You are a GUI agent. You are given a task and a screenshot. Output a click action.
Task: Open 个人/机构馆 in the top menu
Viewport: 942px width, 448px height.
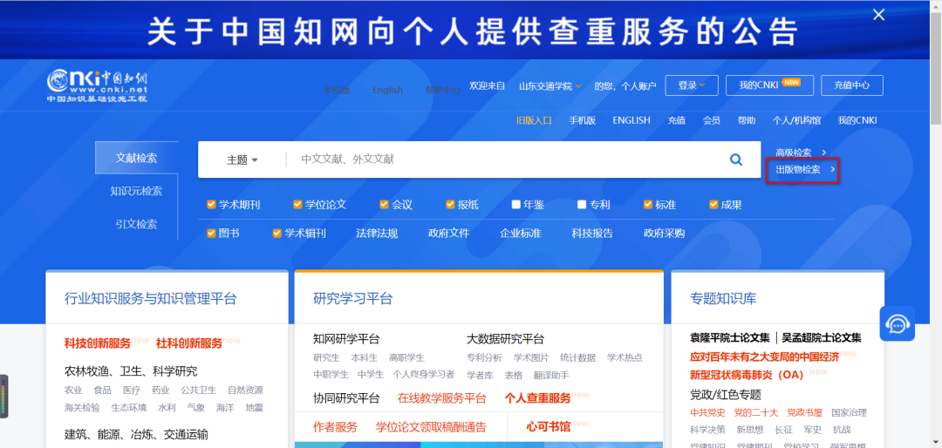tap(796, 120)
